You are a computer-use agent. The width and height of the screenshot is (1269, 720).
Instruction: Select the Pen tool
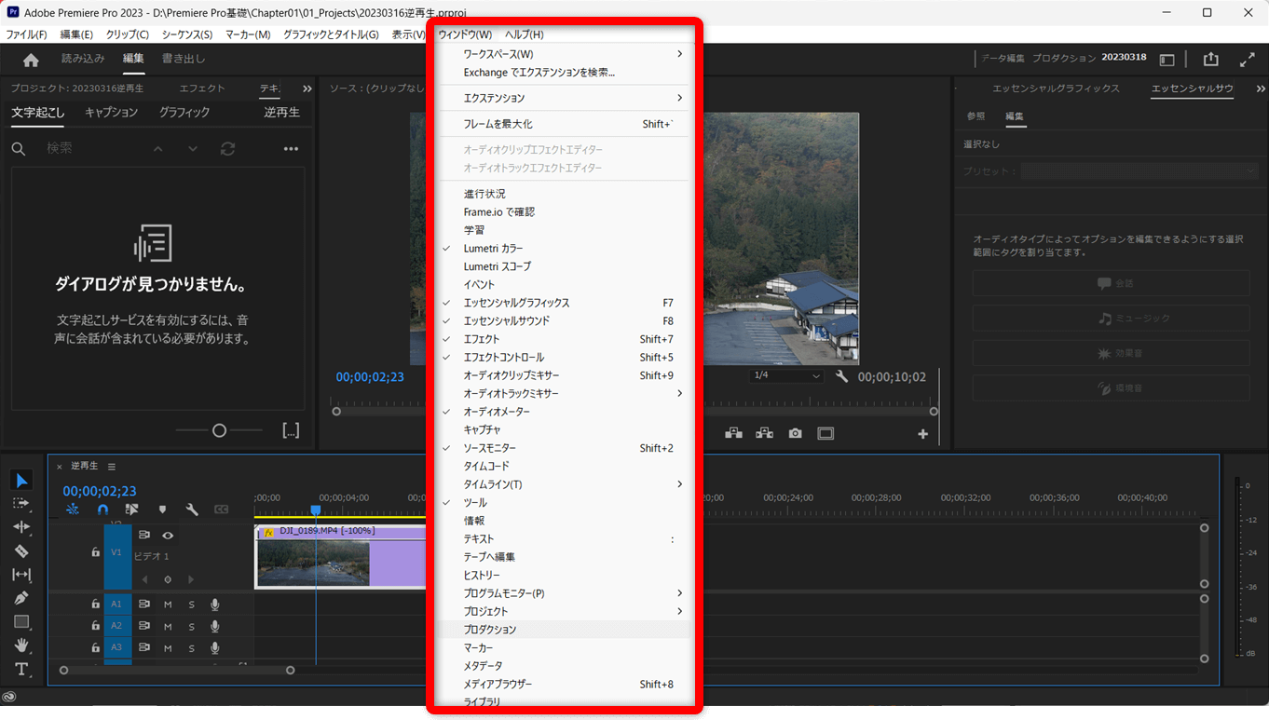click(x=21, y=598)
